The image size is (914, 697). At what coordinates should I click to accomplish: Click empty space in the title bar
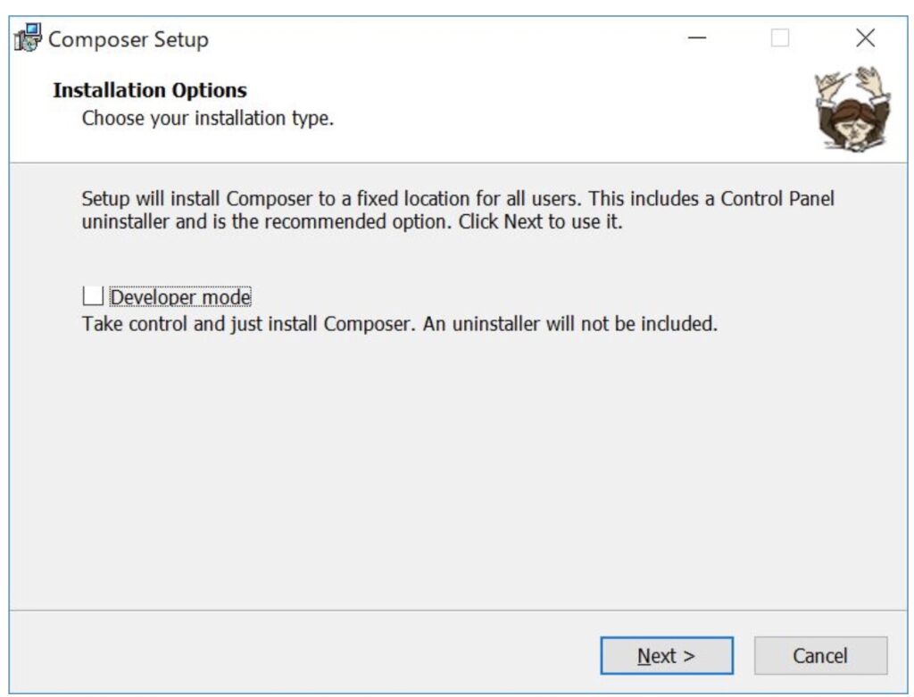click(x=446, y=38)
